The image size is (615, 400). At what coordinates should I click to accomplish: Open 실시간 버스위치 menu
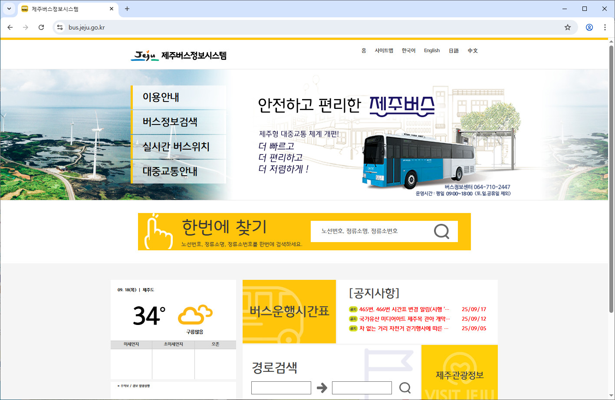(178, 147)
